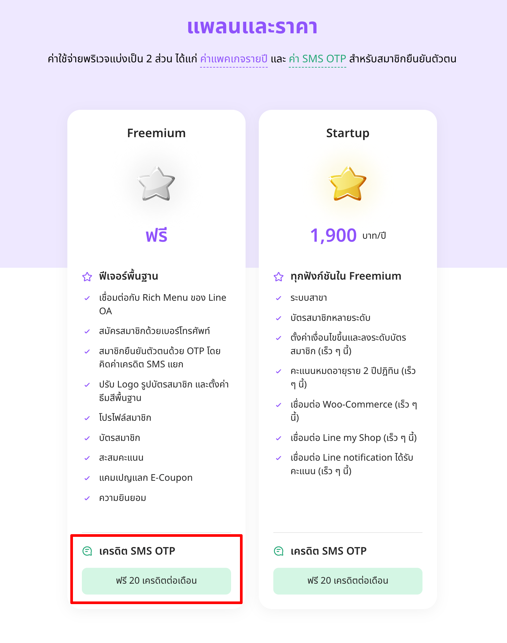Click Startup's ฟรี 20 เครดิตต่อเดือน button
The image size is (507, 643).
pyautogui.click(x=348, y=581)
